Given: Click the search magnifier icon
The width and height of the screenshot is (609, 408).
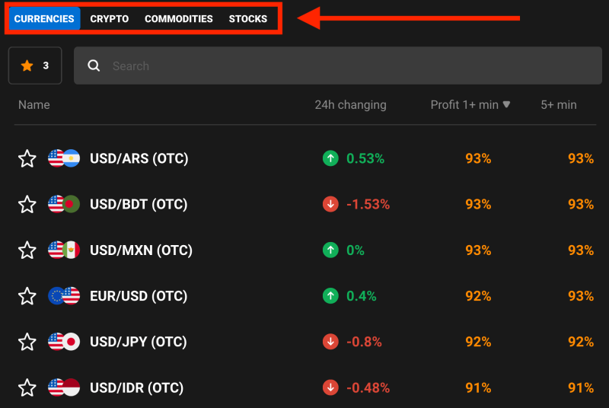Looking at the screenshot, I should (94, 66).
